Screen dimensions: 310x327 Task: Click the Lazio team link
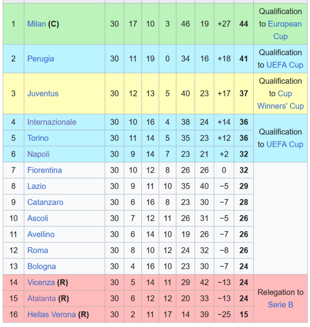pyautogui.click(x=37, y=186)
